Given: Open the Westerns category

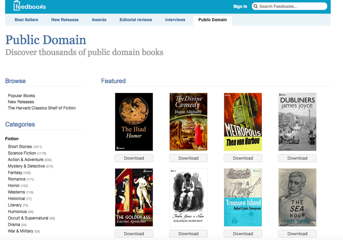Looking at the screenshot, I should [16, 192].
